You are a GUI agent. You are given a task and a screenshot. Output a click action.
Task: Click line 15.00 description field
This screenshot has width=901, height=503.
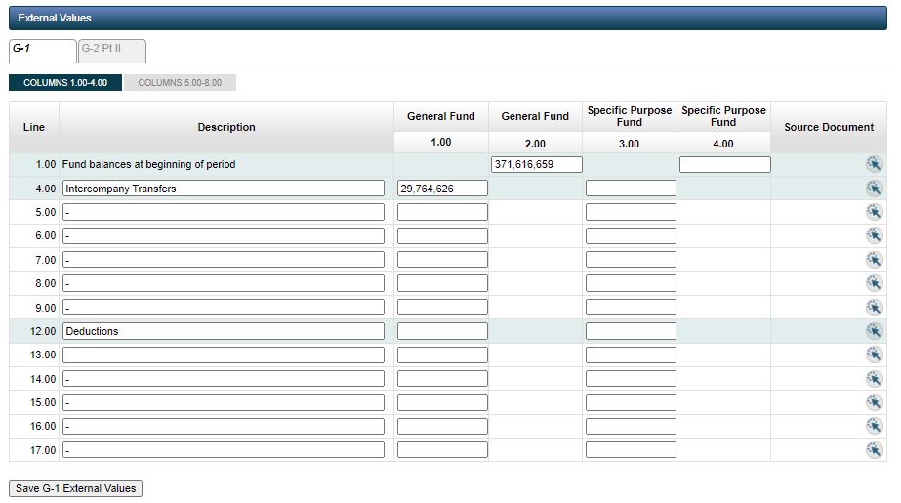point(224,402)
